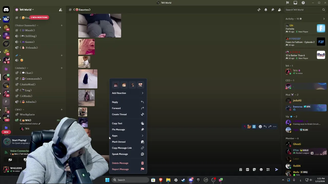Open the Commands text channel
This screenshot has height=184, width=328.
[39, 79]
